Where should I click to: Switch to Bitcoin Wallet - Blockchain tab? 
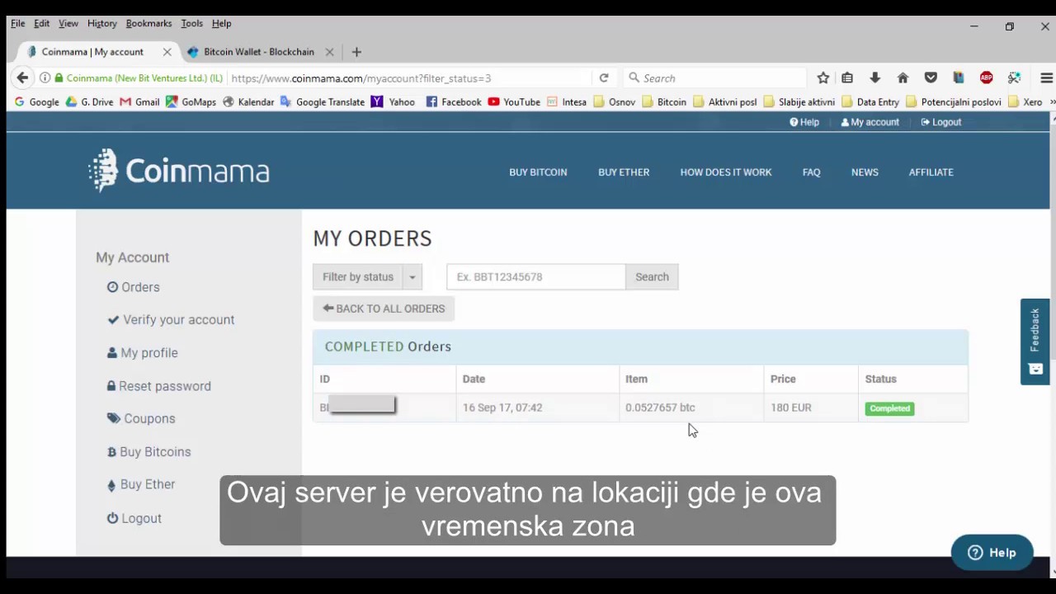[x=258, y=51]
